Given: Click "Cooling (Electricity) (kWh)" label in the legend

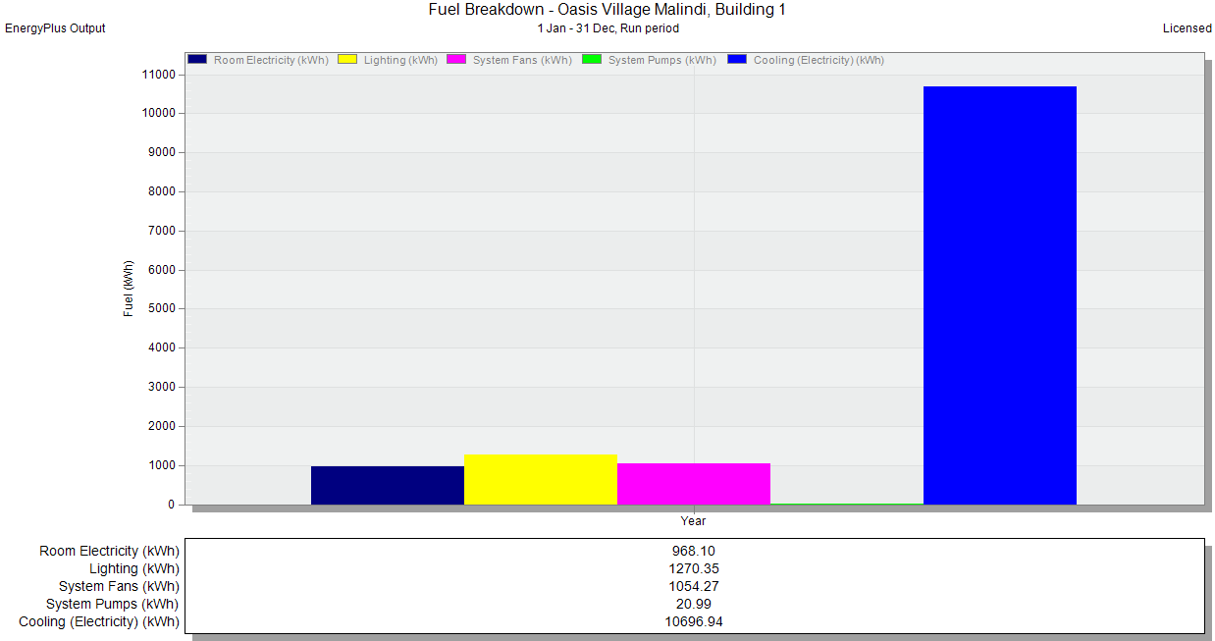Looking at the screenshot, I should pos(819,61).
